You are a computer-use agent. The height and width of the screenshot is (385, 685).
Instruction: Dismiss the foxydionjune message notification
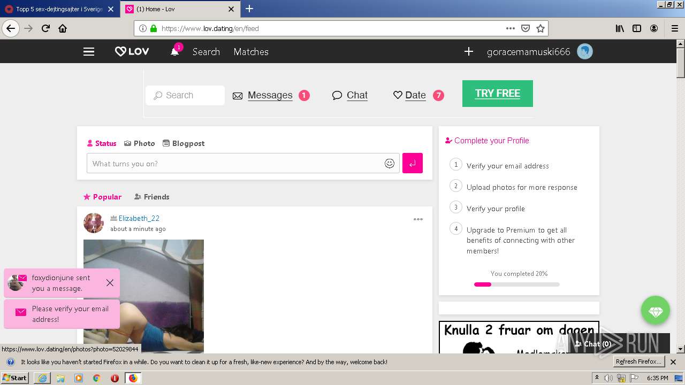pos(110,283)
